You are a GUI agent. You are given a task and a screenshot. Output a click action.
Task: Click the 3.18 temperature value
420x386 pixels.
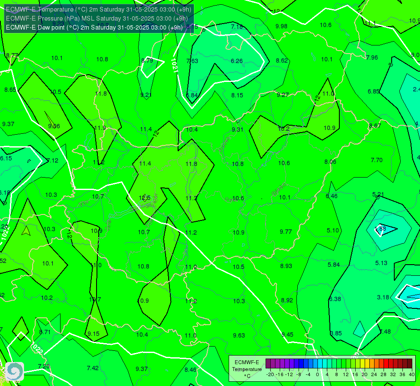383,297
